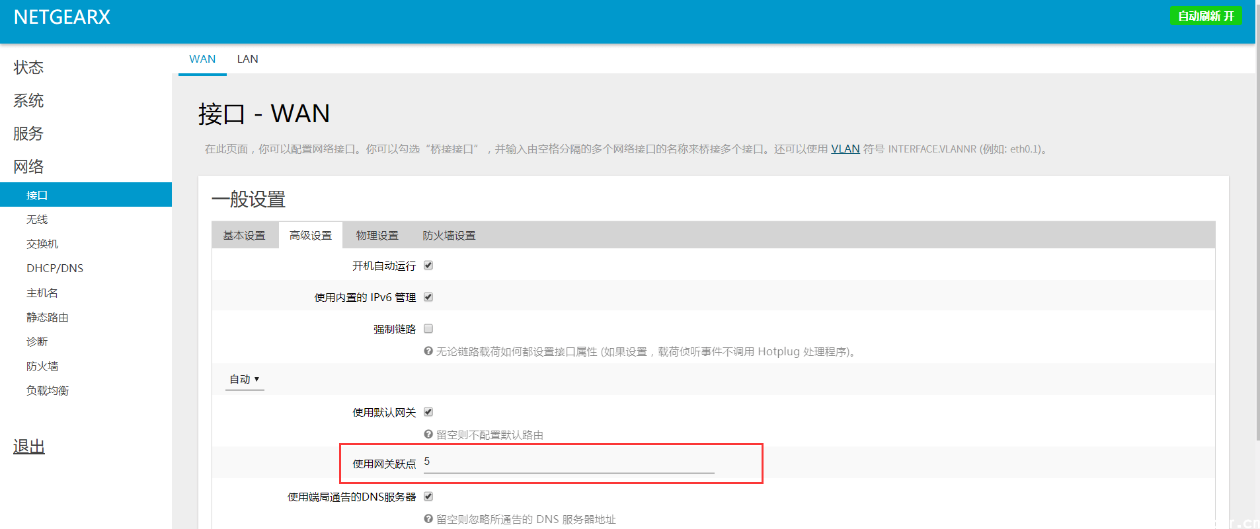Expand the 系统 sidebar section

click(x=28, y=100)
